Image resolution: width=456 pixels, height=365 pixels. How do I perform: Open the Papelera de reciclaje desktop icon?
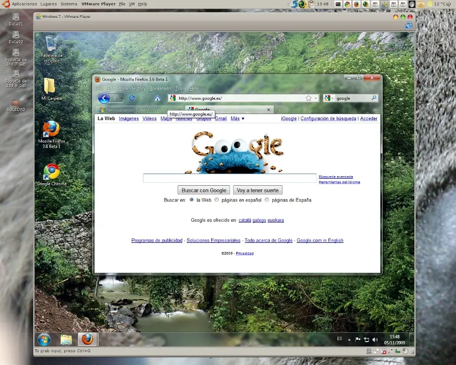point(51,49)
